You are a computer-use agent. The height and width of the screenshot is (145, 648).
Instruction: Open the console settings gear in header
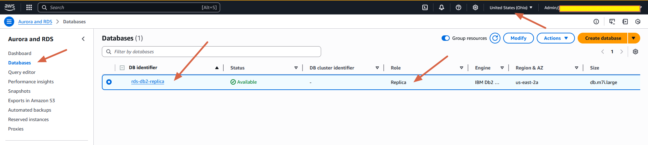[x=475, y=7]
